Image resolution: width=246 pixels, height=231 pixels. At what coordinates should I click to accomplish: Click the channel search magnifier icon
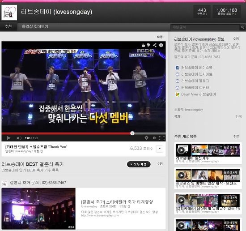pos(242,27)
